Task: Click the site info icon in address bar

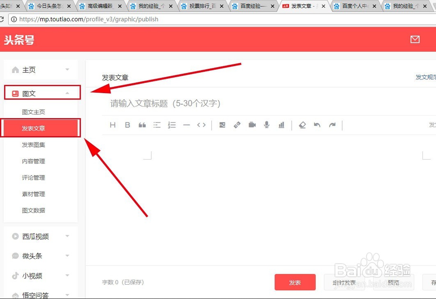Action: 14,19
